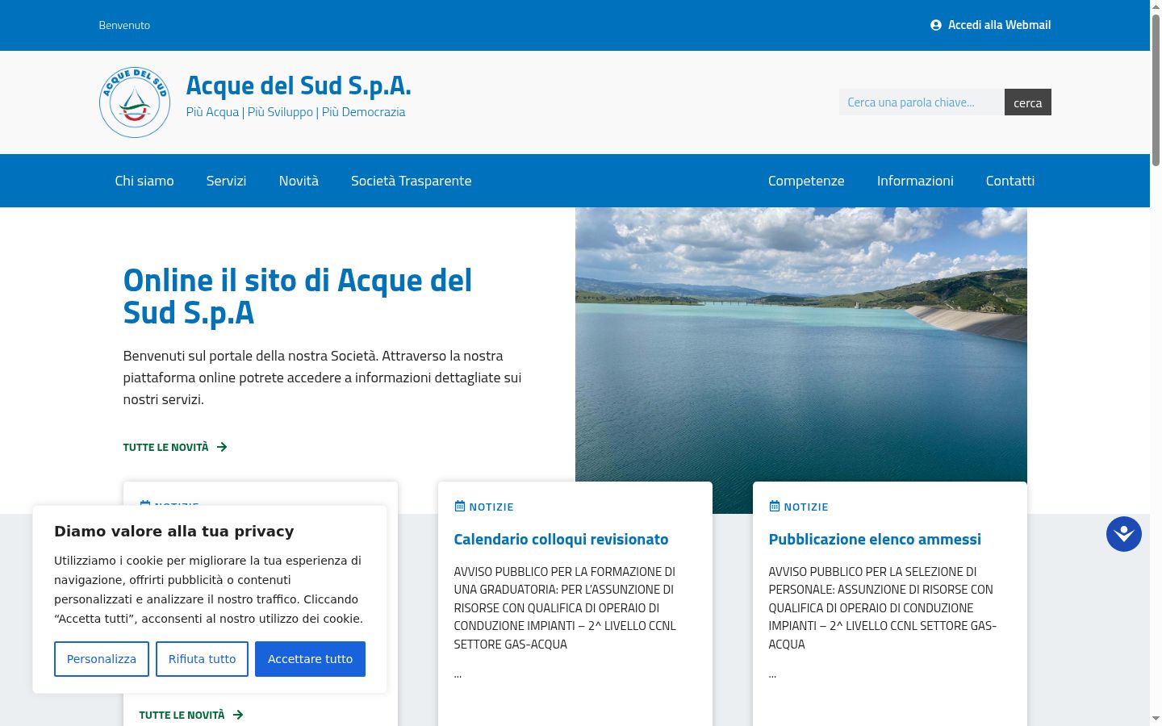
Task: Click Personalizza cookie button
Action: point(102,659)
